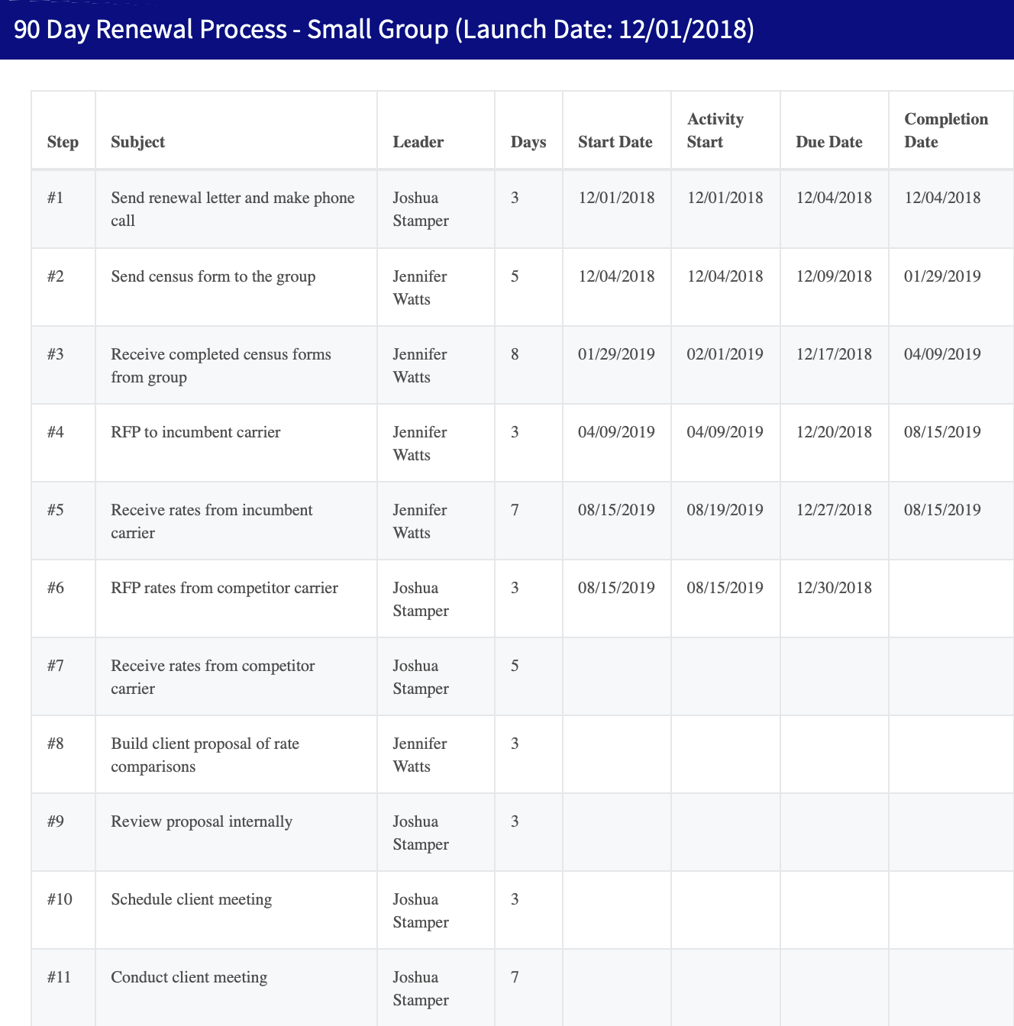Select 'Send renewal letter and make phone call'
1014x1026 pixels.
[233, 209]
